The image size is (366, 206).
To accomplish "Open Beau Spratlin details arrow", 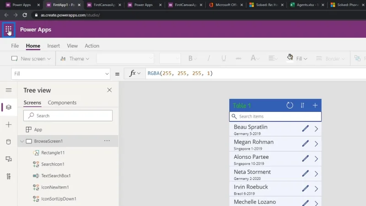I will point(316,129).
